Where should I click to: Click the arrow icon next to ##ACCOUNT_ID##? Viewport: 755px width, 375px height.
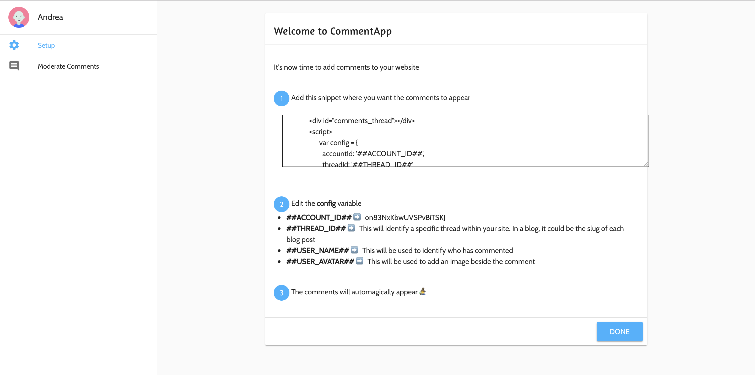(x=357, y=217)
